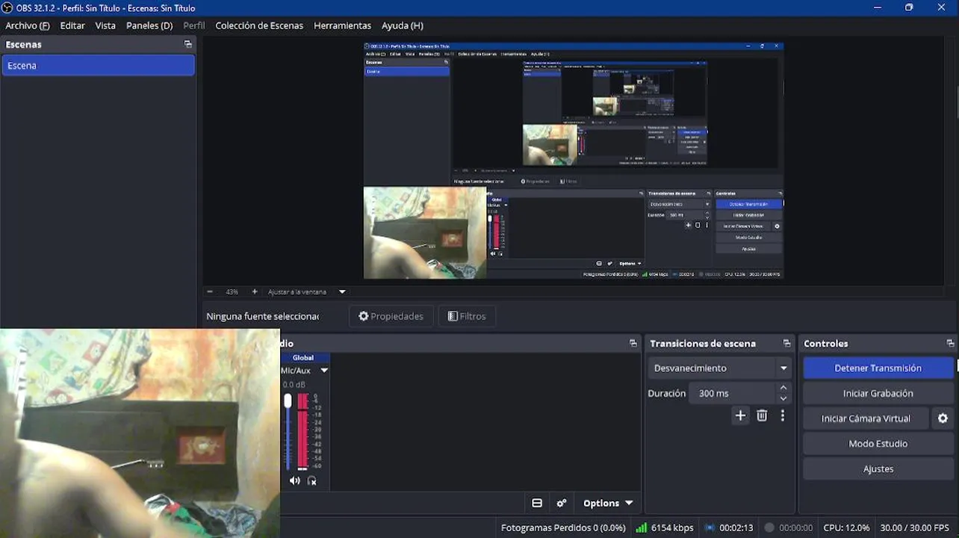Undock the audio mixer panel
Screen dimensions: 959x538
tap(633, 344)
